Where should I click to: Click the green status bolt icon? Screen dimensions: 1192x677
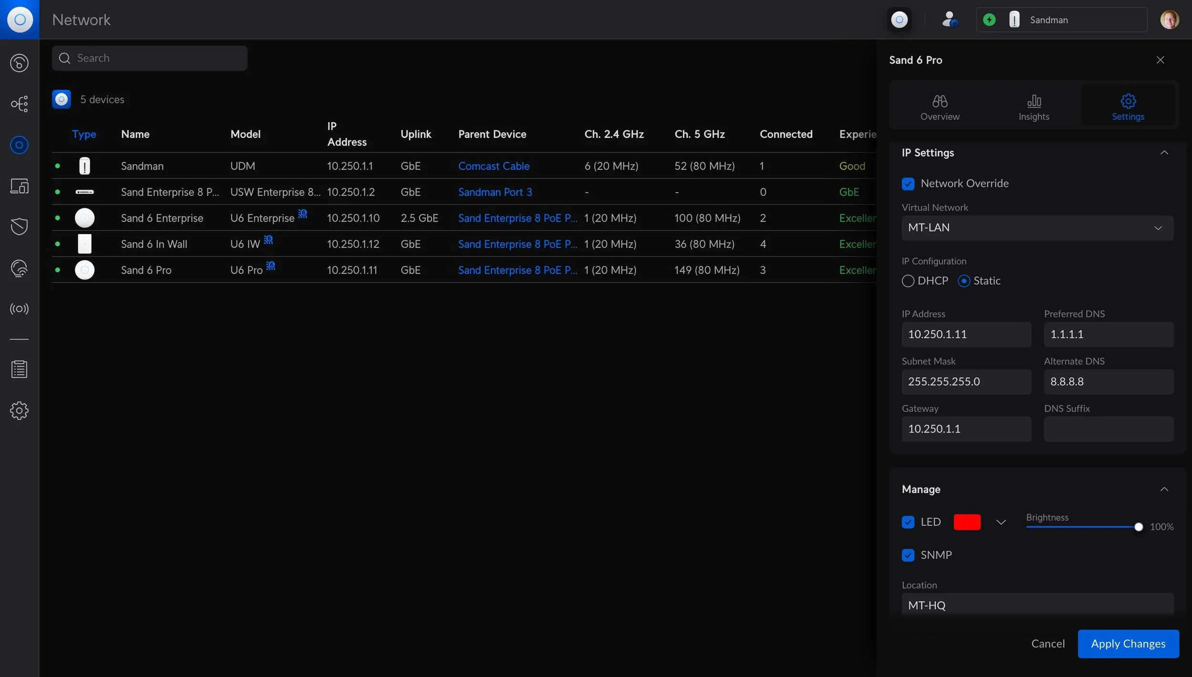[989, 20]
